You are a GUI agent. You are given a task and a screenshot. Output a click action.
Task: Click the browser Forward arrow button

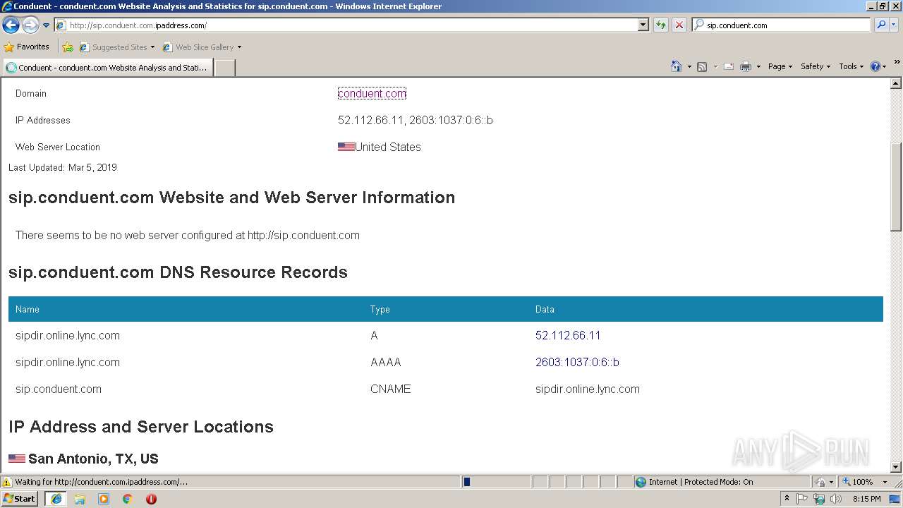click(30, 25)
